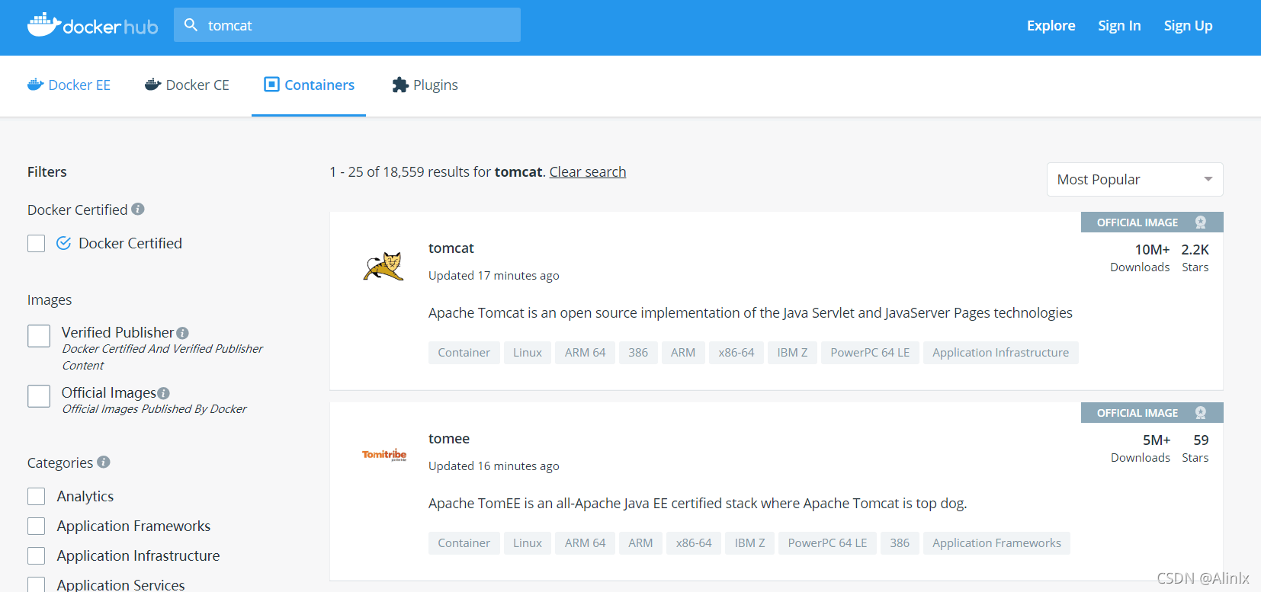Screen dimensions: 1261x592
Task: Click the Container tag on the tomcat card
Action: point(464,352)
